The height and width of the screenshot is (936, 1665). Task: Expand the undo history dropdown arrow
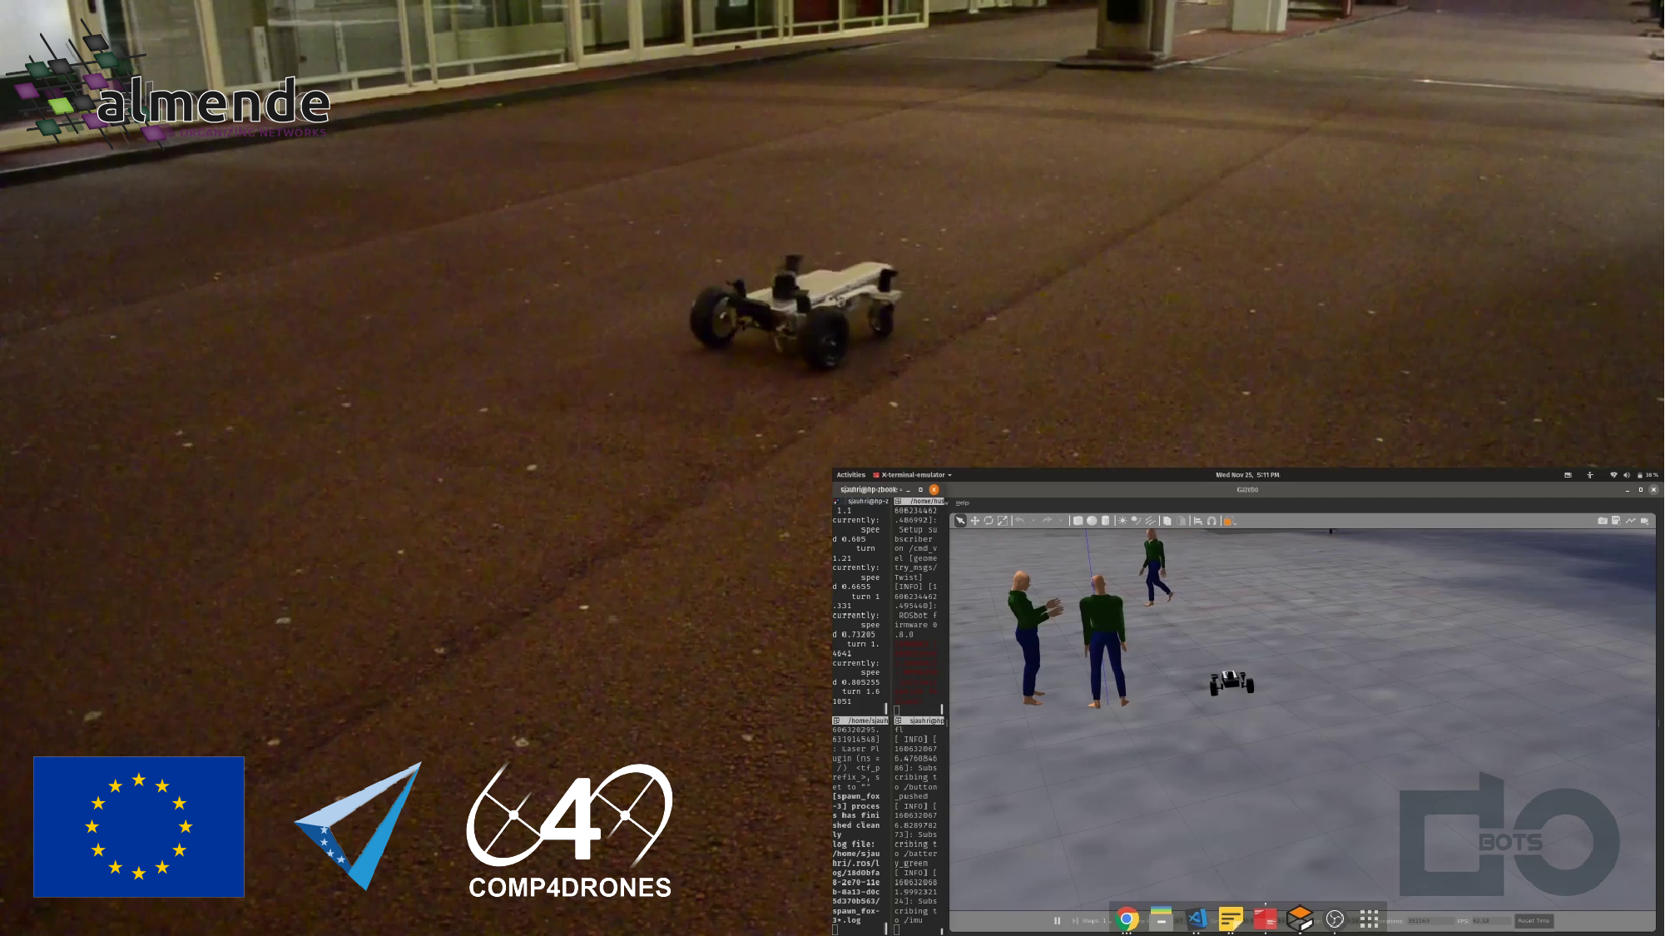[1033, 521]
